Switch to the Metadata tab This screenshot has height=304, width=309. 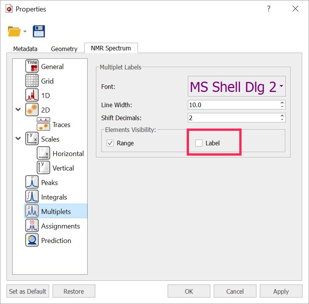click(x=25, y=49)
